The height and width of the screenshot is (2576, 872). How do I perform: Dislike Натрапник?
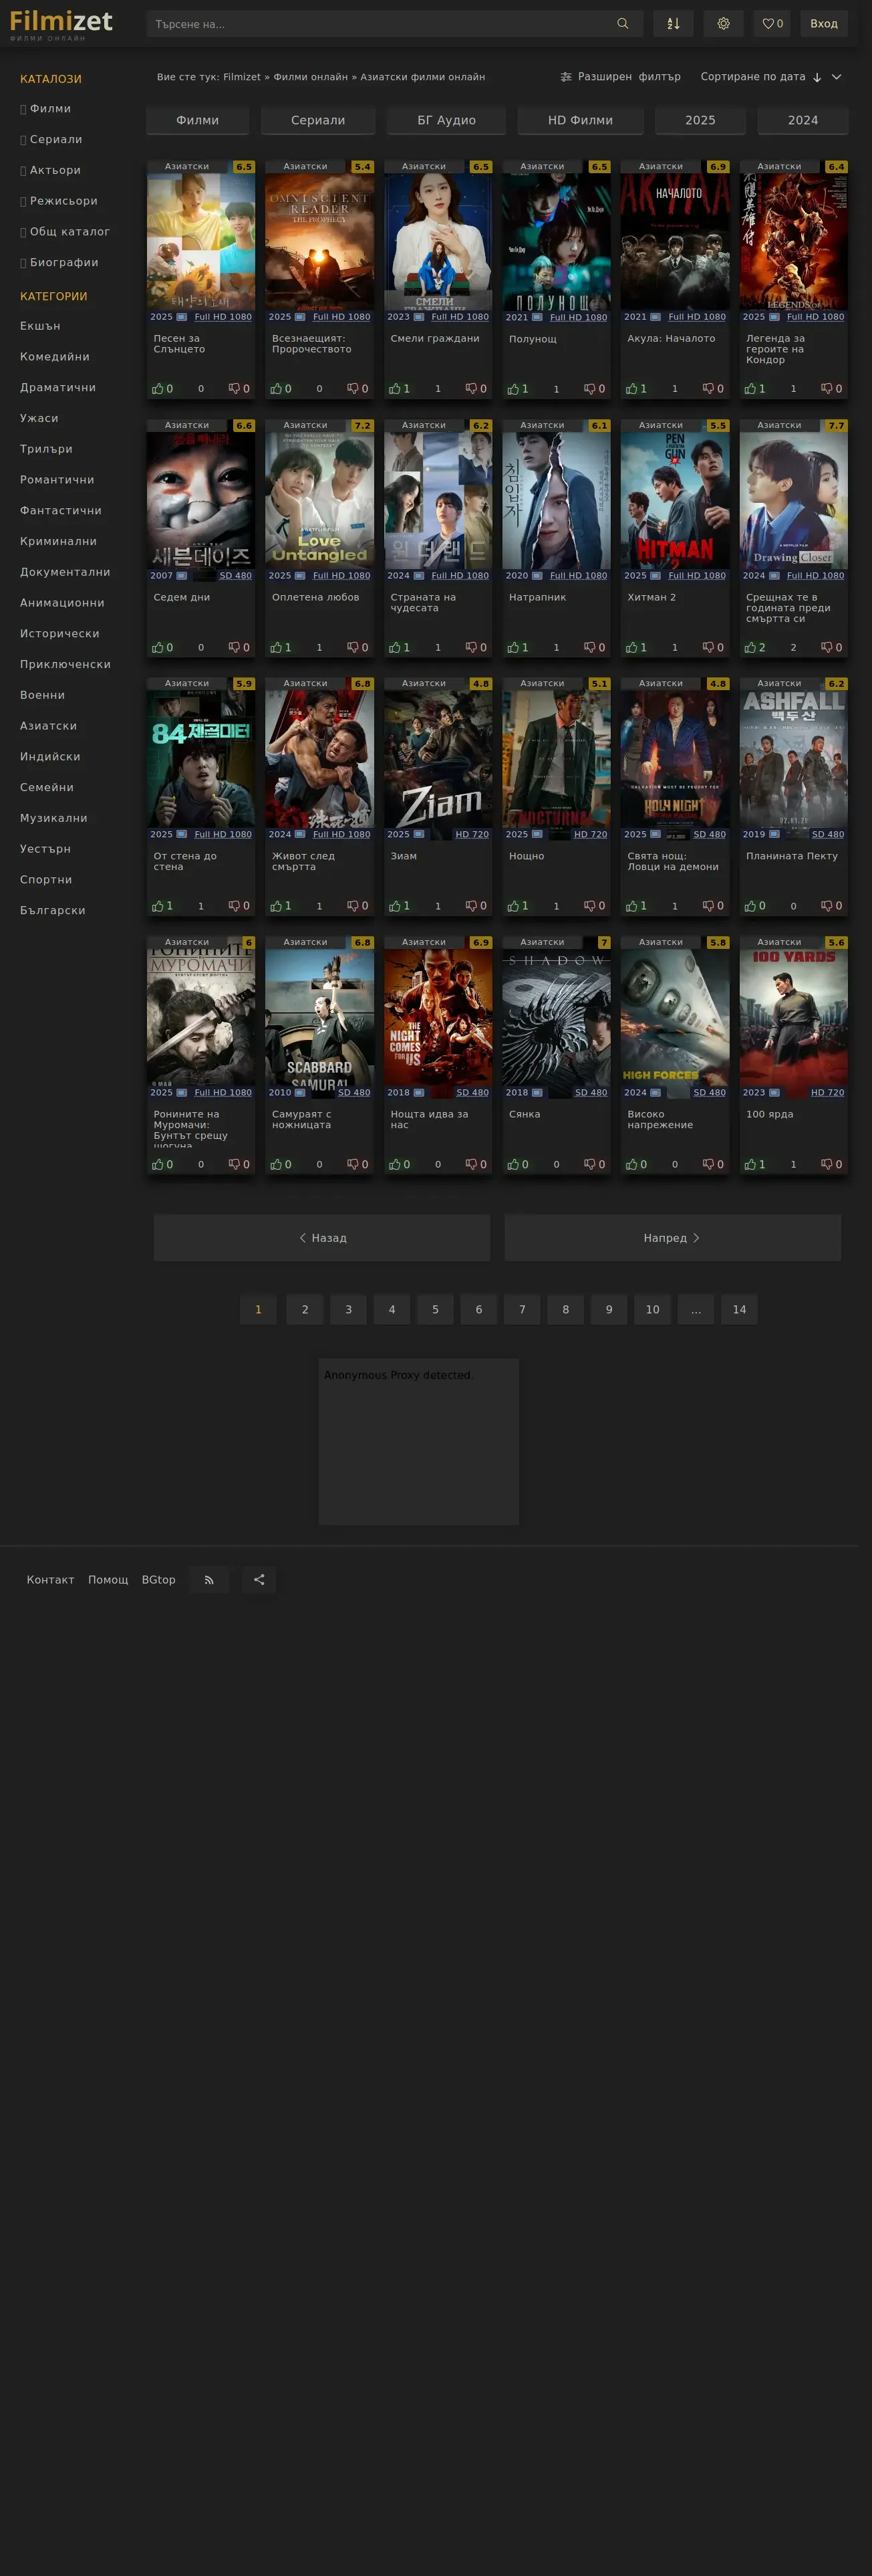point(594,648)
